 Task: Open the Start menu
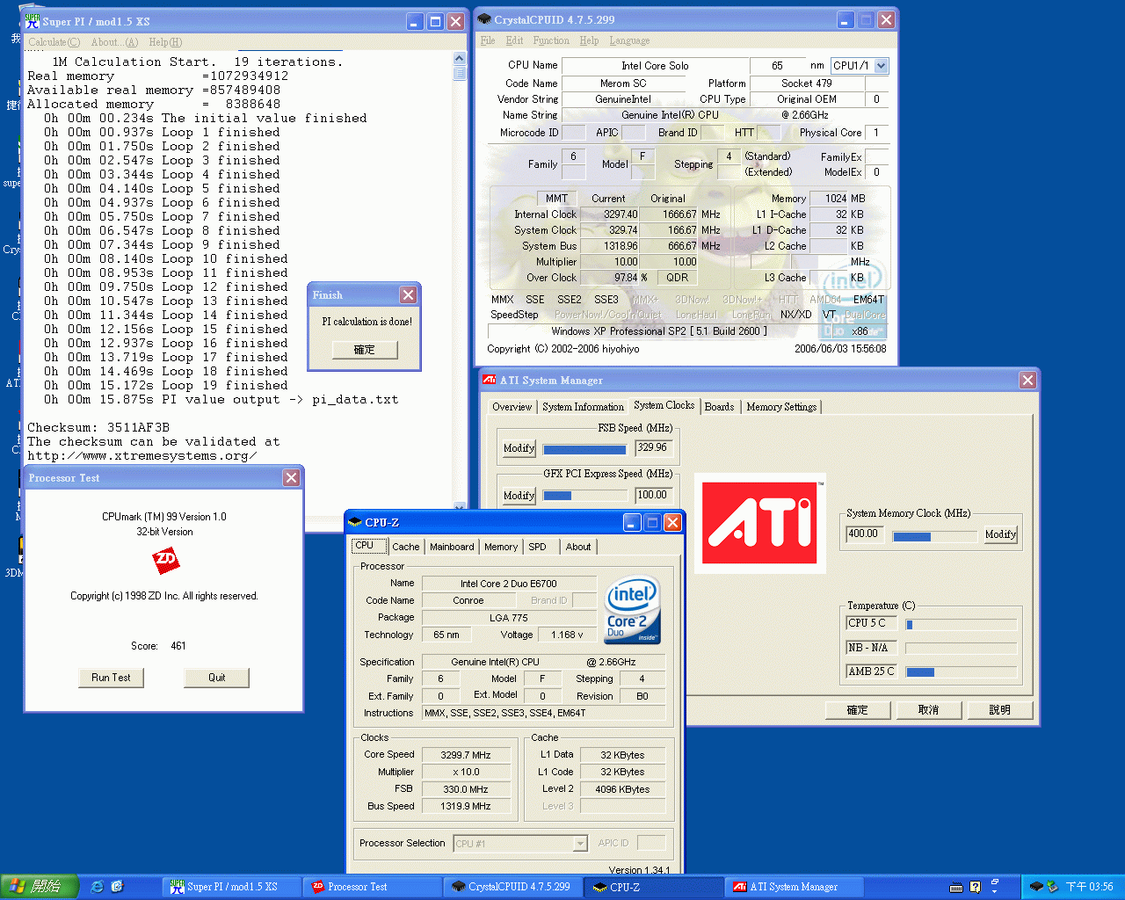[x=40, y=887]
